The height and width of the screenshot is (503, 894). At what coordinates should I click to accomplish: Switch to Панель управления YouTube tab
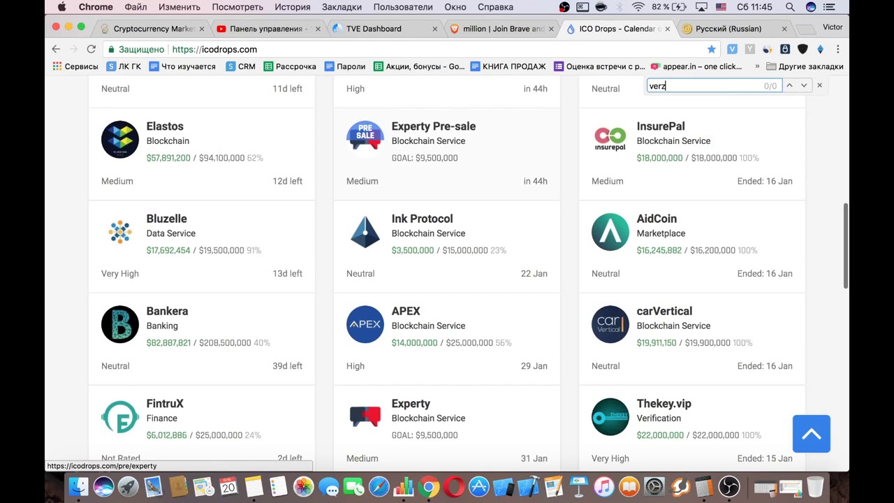(270, 29)
